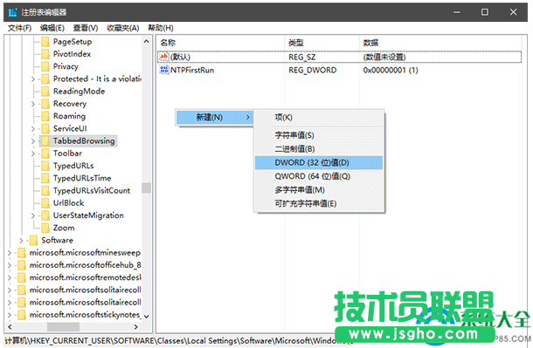533x348 pixels.
Task: Click the REG_DWORD type cell
Action: pyautogui.click(x=313, y=70)
